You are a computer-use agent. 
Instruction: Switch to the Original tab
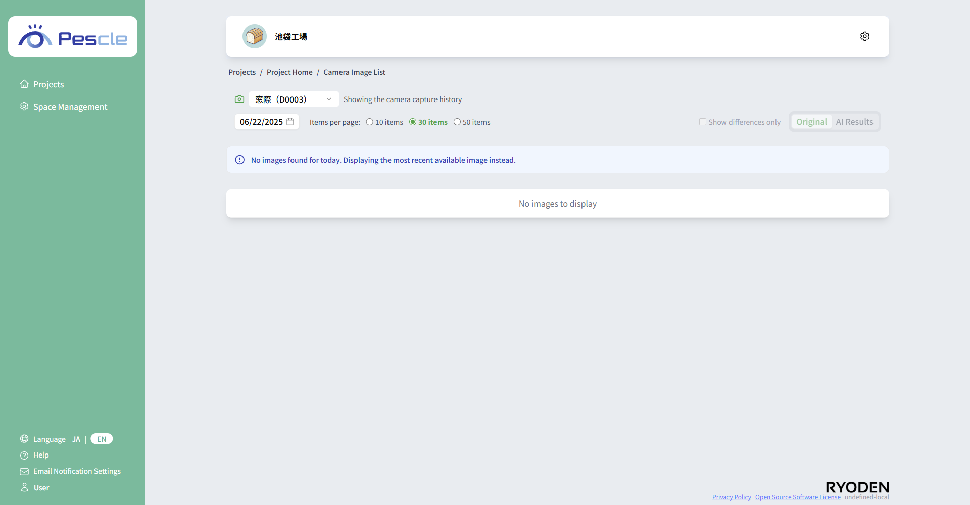(811, 122)
